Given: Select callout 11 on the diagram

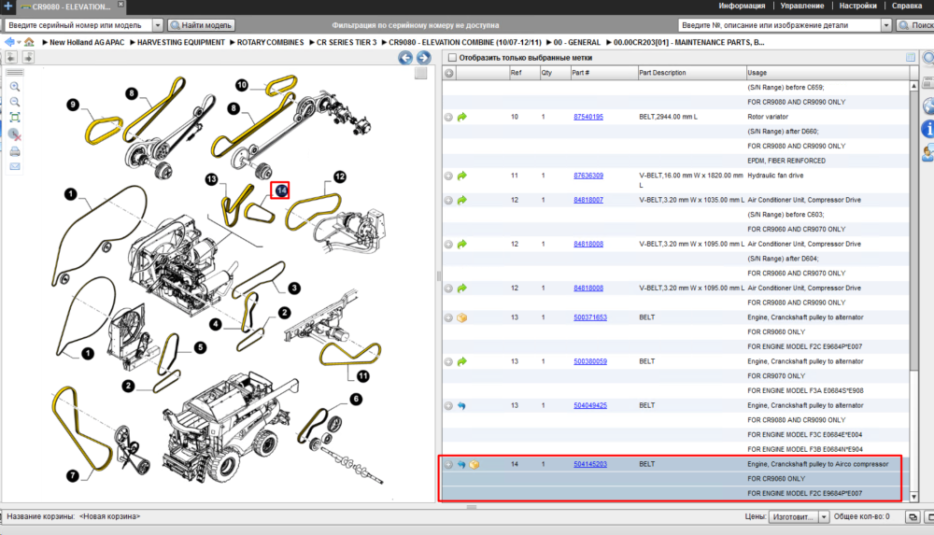Looking at the screenshot, I should click(362, 376).
